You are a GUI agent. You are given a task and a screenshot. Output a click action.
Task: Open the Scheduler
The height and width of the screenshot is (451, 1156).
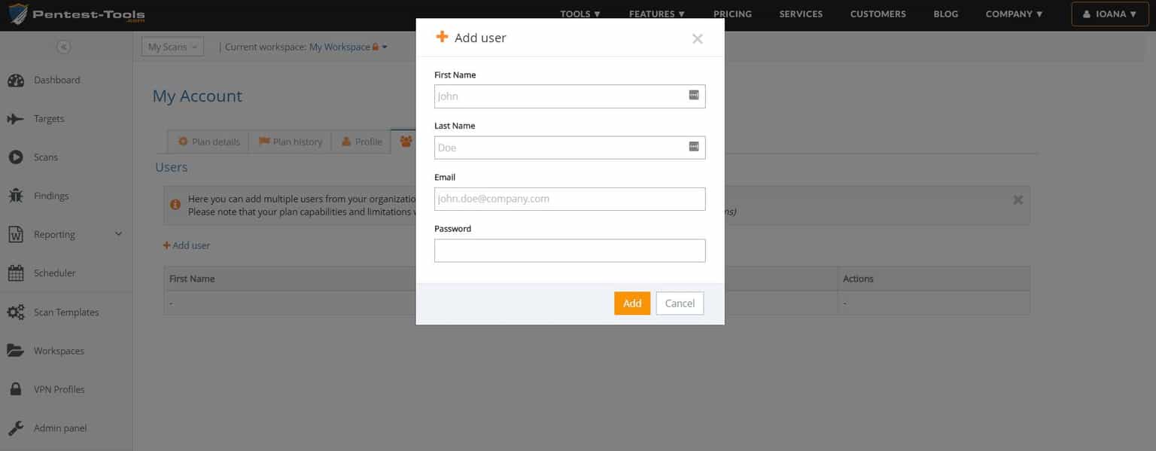[55, 273]
